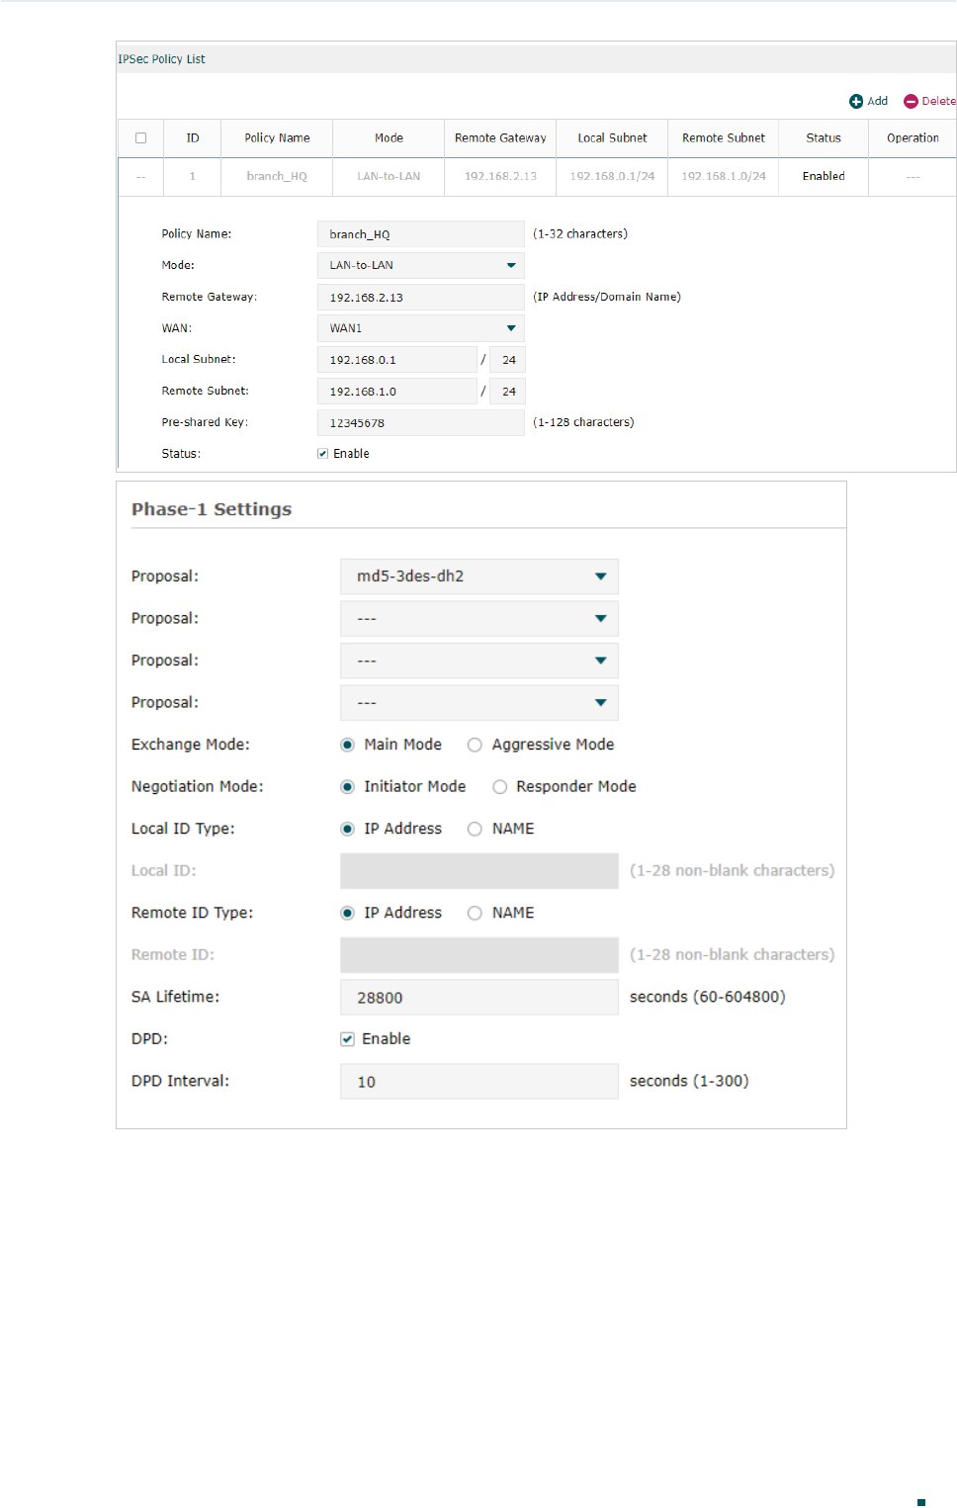Image resolution: width=957 pixels, height=1508 pixels.
Task: Click the Local Subnet mask field
Action: coord(508,360)
